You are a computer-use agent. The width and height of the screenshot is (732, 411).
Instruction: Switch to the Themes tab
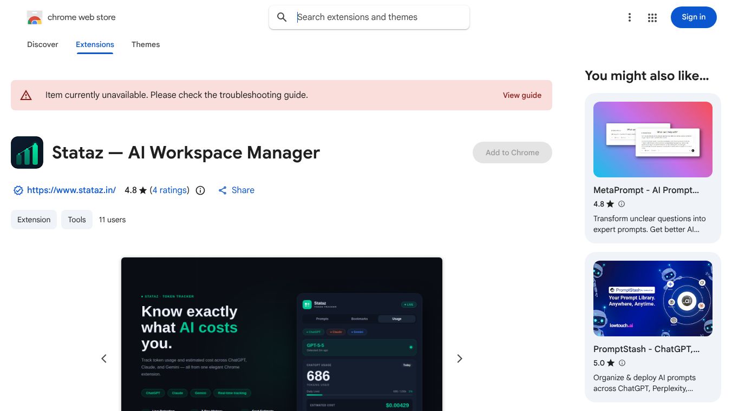click(146, 44)
